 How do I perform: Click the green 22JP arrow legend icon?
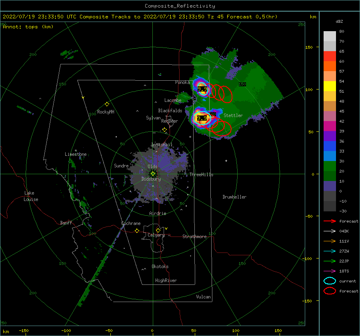tap(330, 261)
